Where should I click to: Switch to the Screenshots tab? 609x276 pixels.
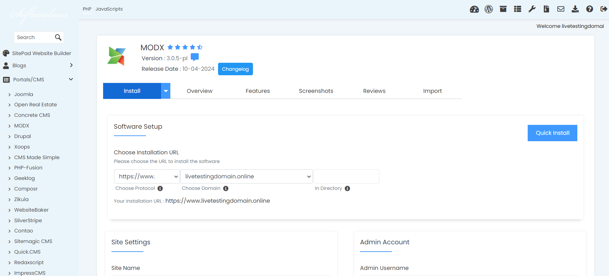click(316, 91)
